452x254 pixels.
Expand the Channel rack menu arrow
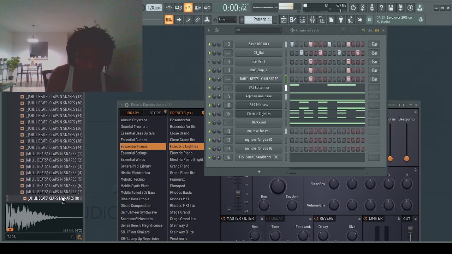pos(209,30)
